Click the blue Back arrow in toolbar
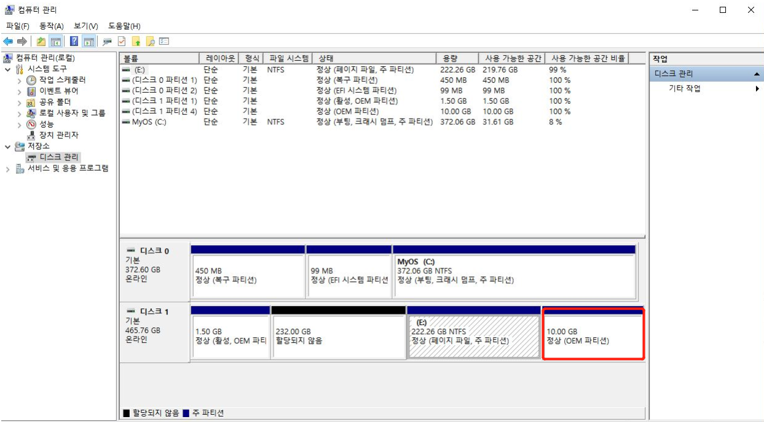This screenshot has height=422, width=764. 8,41
